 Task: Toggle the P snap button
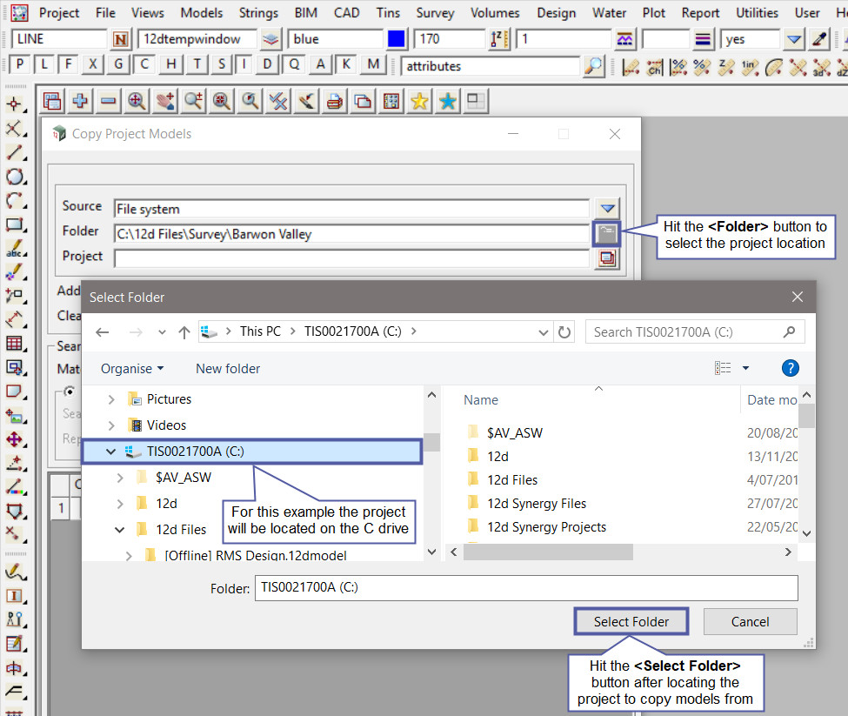point(19,65)
